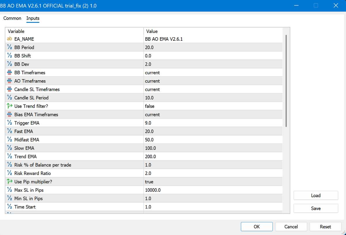Switch to the Common tab
346x235 pixels.
pyautogui.click(x=12, y=18)
